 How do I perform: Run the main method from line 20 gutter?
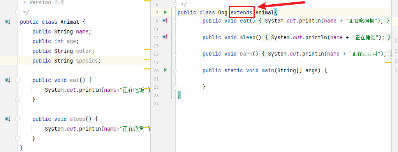point(166,70)
